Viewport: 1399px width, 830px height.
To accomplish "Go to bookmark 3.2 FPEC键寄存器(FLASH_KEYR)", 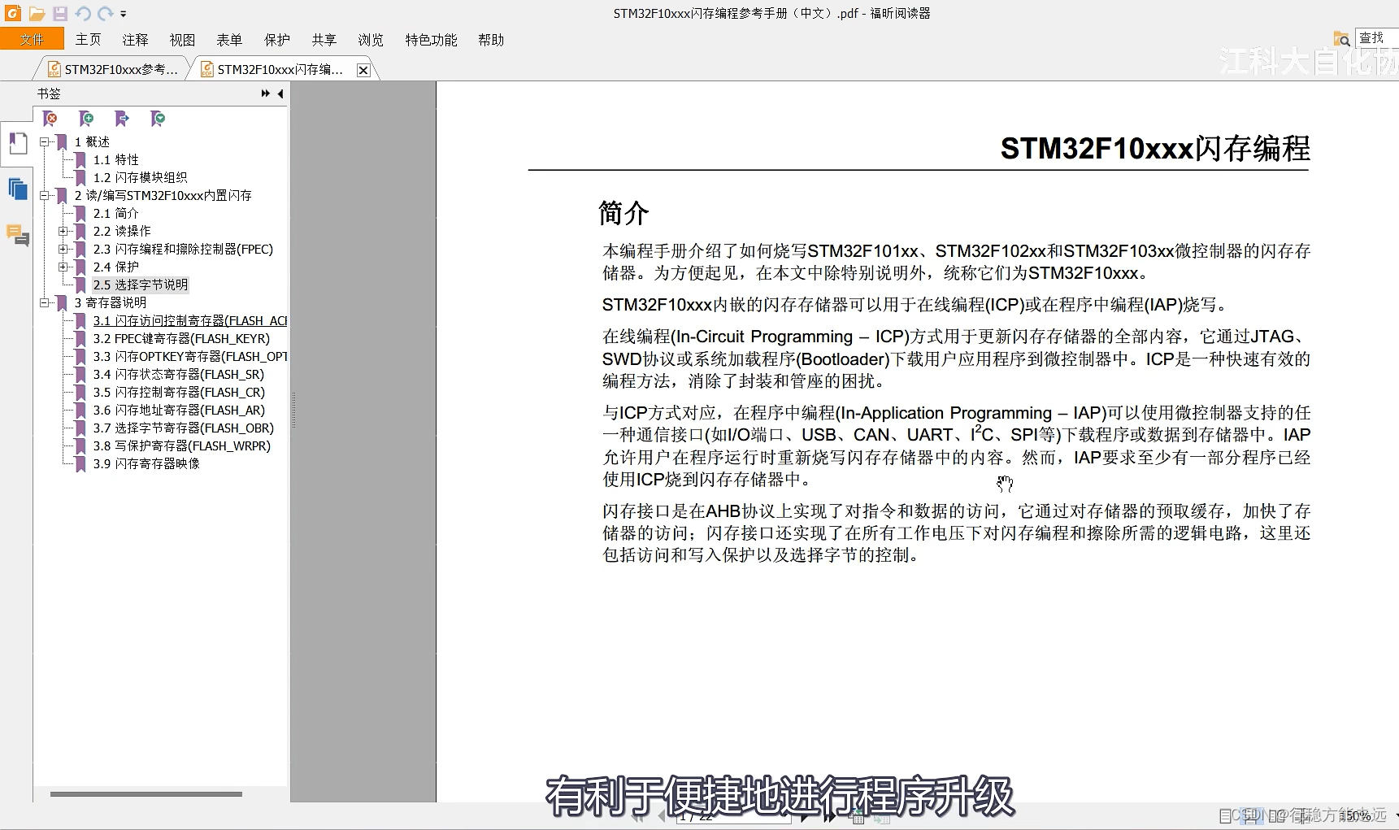I will [x=181, y=338].
